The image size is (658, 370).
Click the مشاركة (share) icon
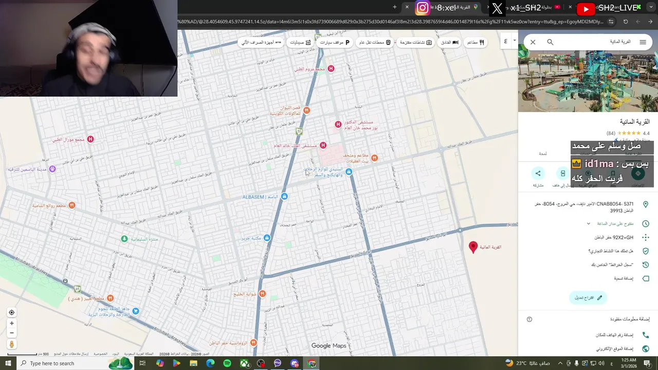pos(538,174)
